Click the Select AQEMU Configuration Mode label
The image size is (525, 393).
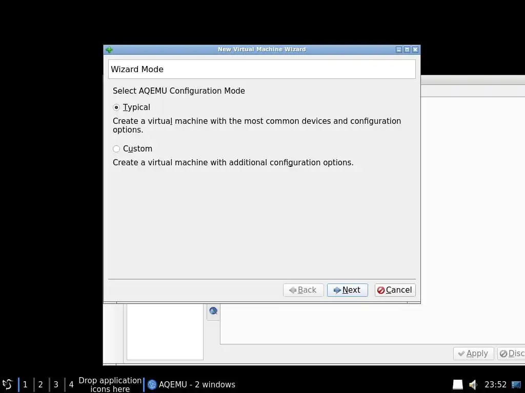pyautogui.click(x=179, y=91)
